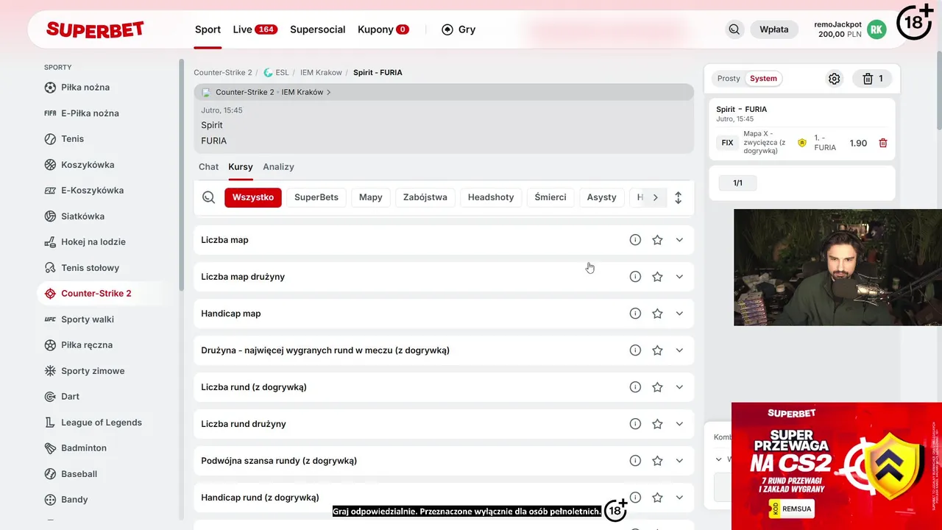Expand the Podwójna szansa rundy market

(679, 461)
